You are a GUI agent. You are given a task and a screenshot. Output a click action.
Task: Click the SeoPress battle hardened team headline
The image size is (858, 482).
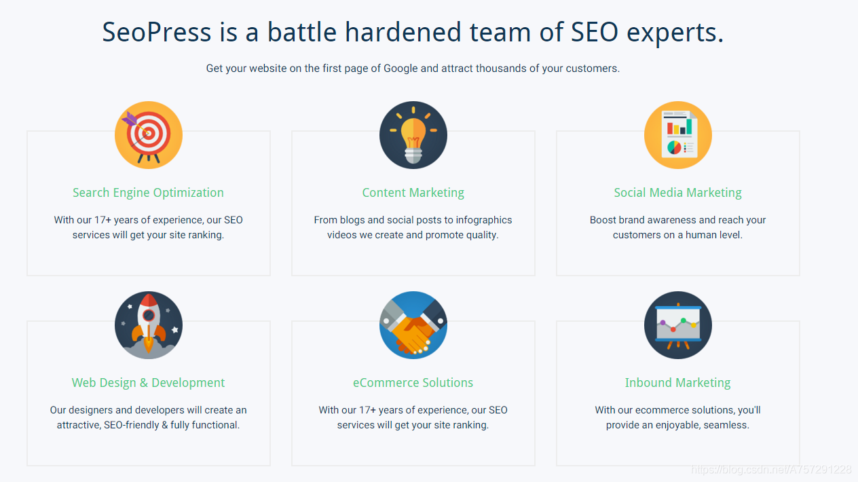pos(413,32)
